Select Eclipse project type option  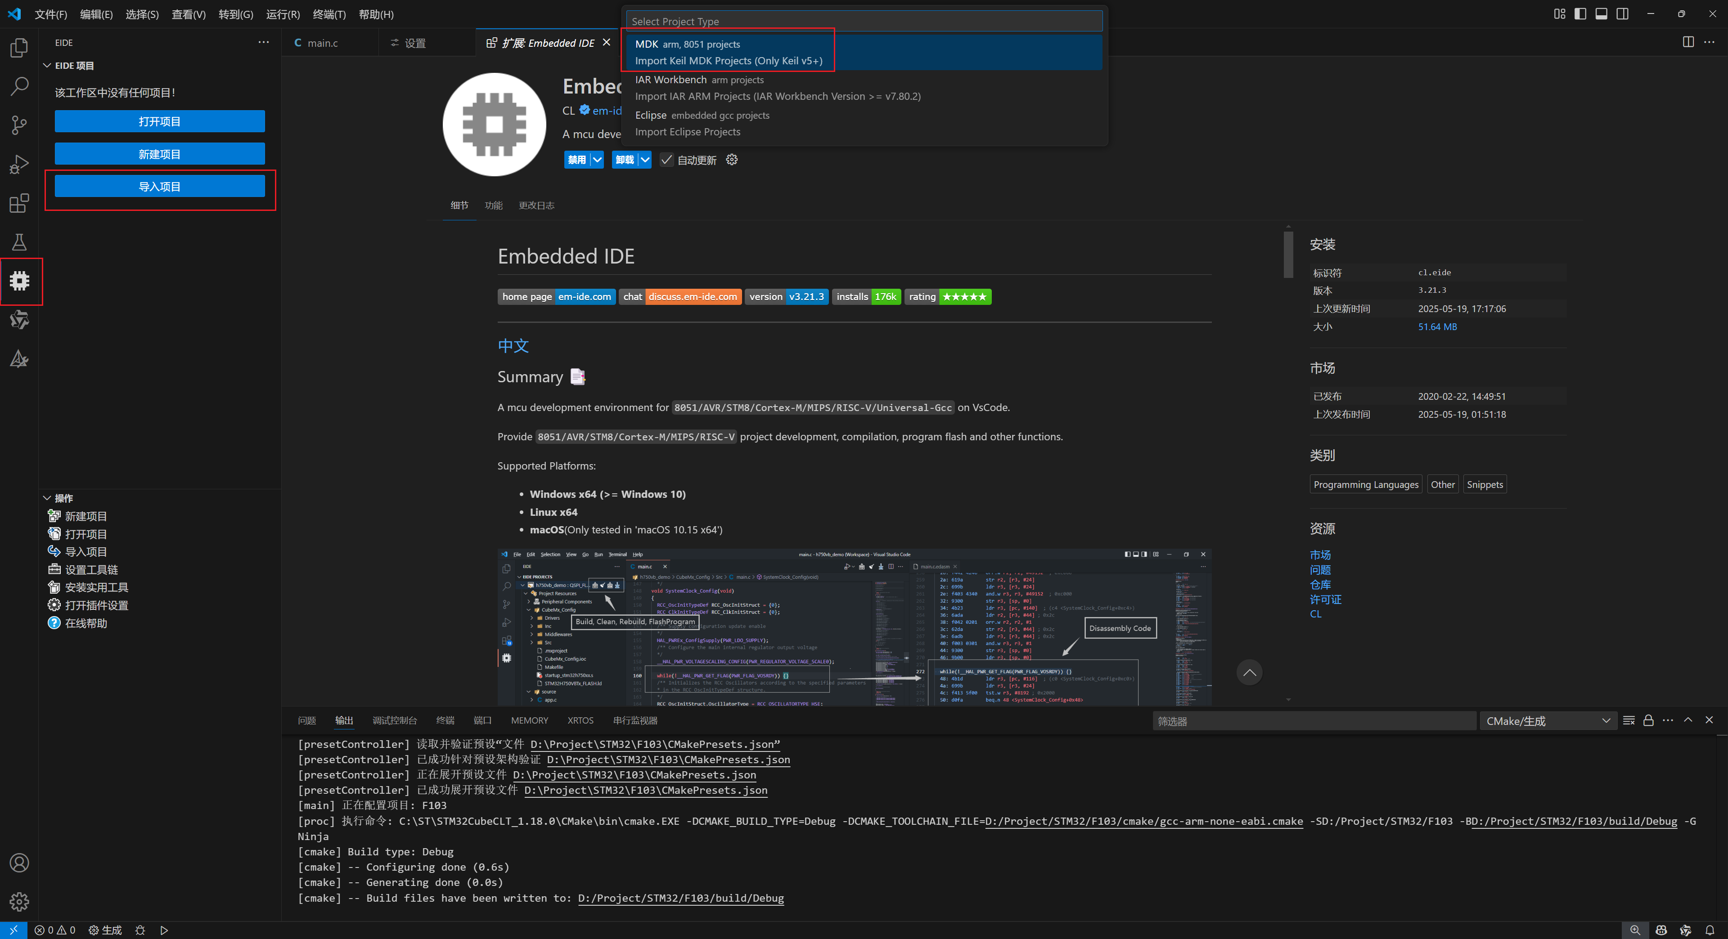[864, 123]
